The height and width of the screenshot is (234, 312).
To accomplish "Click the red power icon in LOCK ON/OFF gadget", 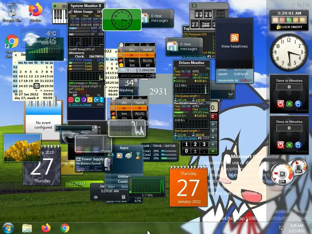I will 282,20.
